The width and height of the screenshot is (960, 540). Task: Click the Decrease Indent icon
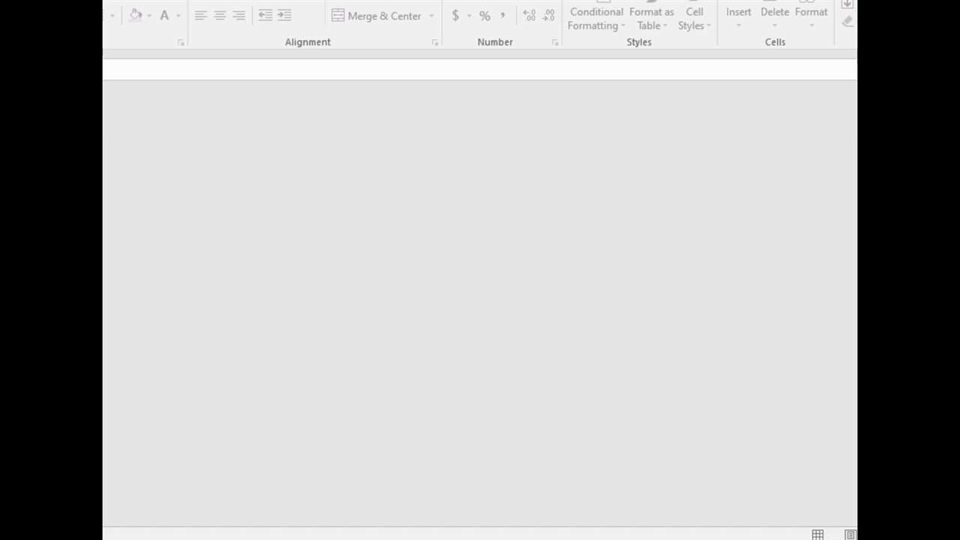click(265, 15)
